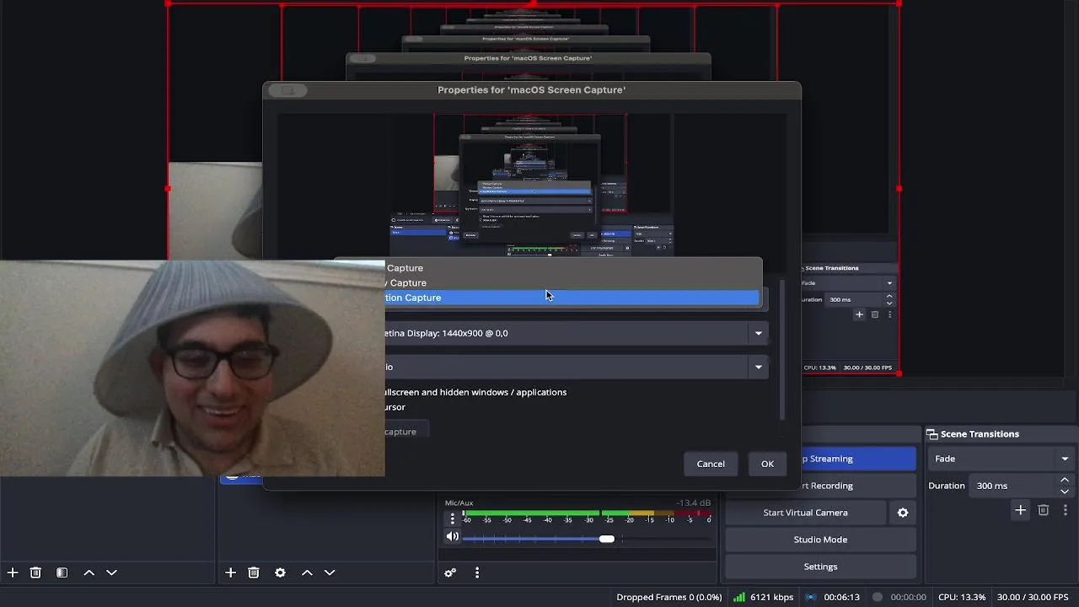Click the green bitrate bars icon
This screenshot has height=607, width=1079.
point(739,597)
